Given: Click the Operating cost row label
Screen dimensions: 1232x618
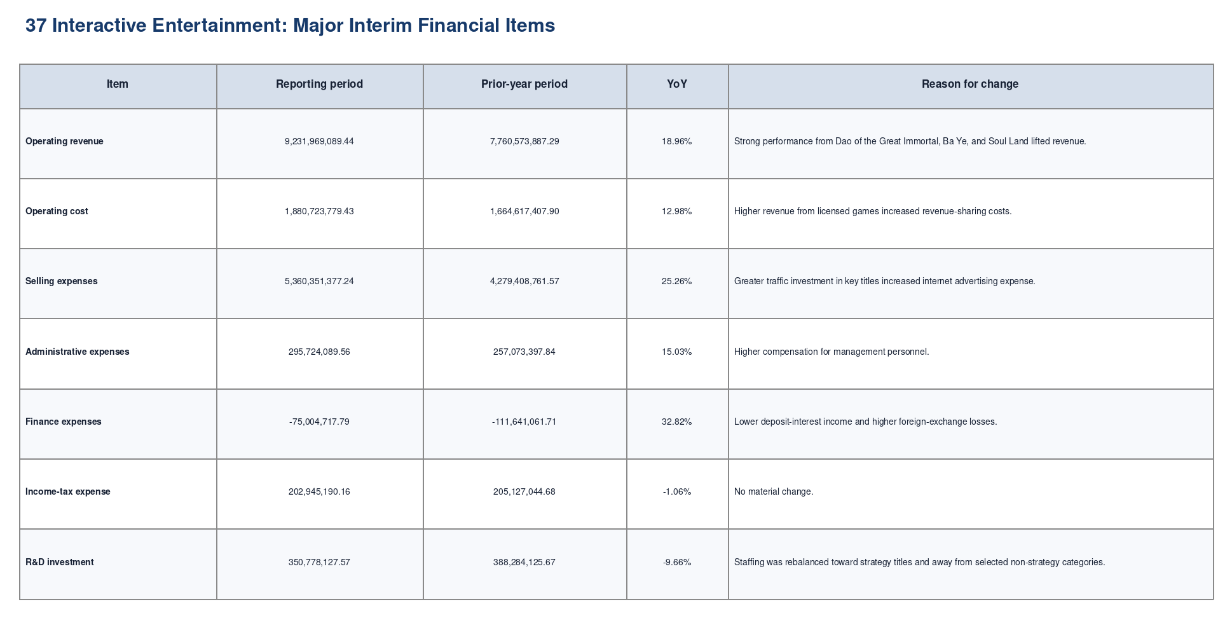Looking at the screenshot, I should click(57, 211).
